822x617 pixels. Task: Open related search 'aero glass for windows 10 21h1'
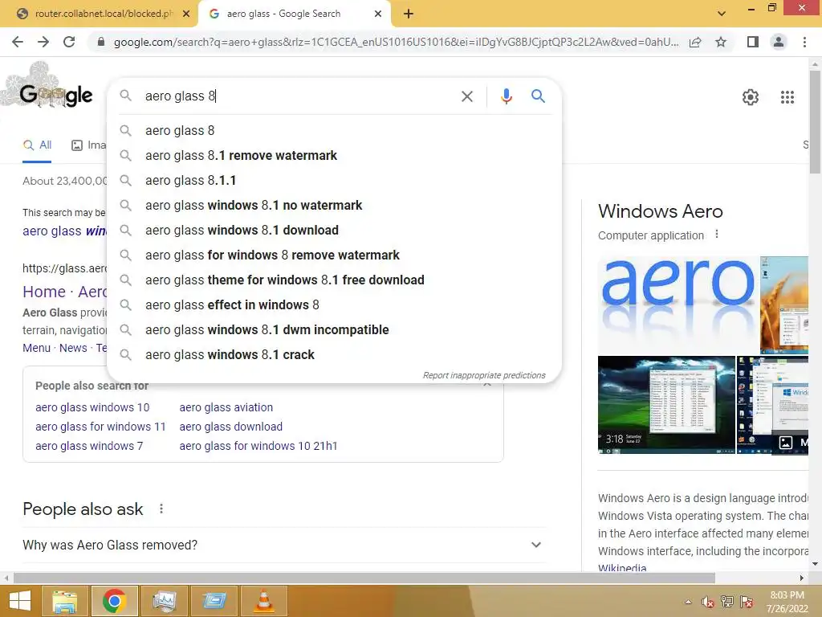point(258,446)
